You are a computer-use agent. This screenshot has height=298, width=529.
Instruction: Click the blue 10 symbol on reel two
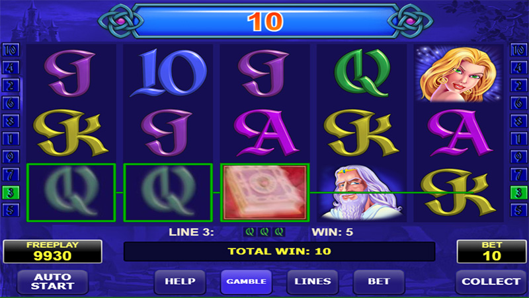click(x=168, y=73)
